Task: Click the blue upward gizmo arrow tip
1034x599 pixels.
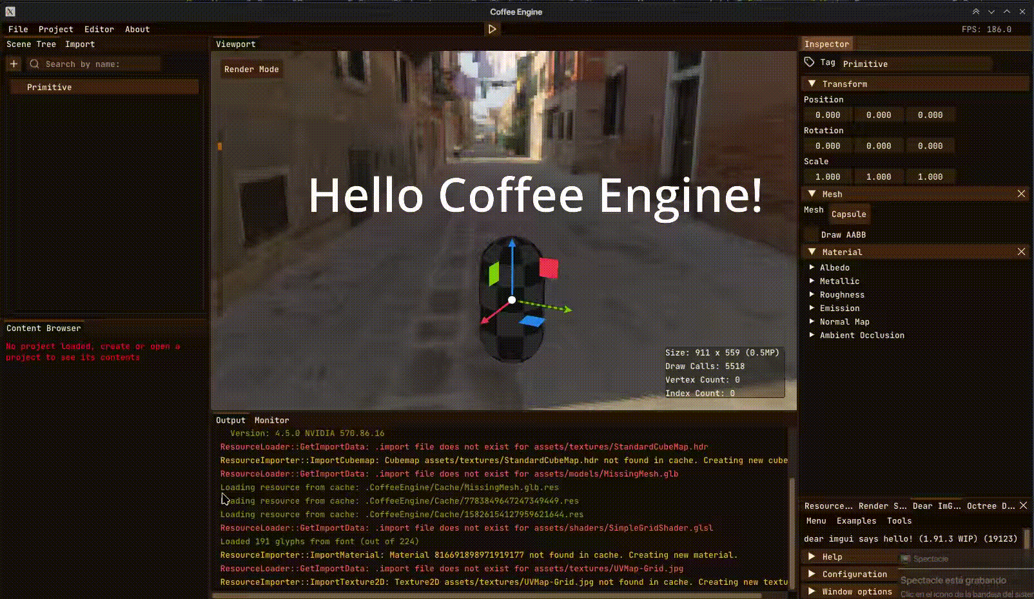Action: [512, 243]
